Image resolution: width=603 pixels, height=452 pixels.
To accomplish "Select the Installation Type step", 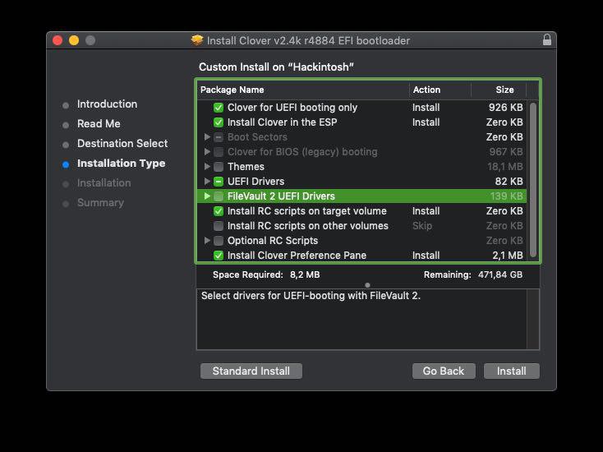I will pos(121,163).
